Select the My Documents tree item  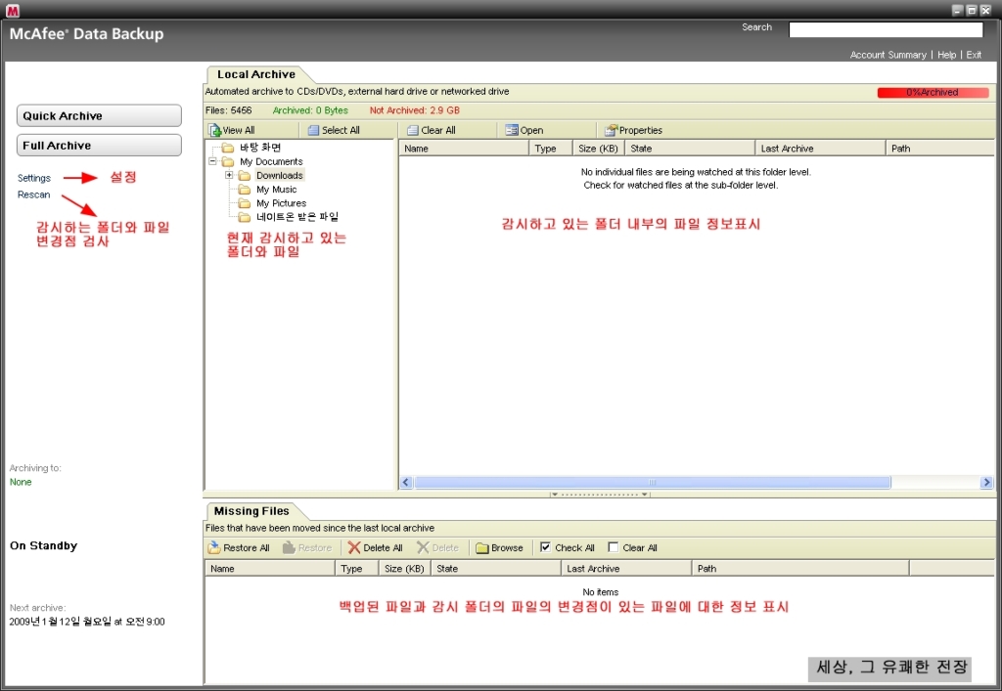271,161
